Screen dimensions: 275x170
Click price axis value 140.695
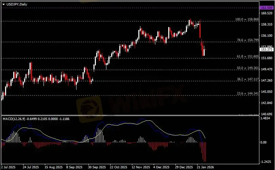(x=267, y=114)
